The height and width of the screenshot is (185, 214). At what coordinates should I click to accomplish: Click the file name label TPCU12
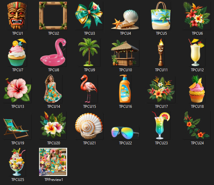pos(197,70)
